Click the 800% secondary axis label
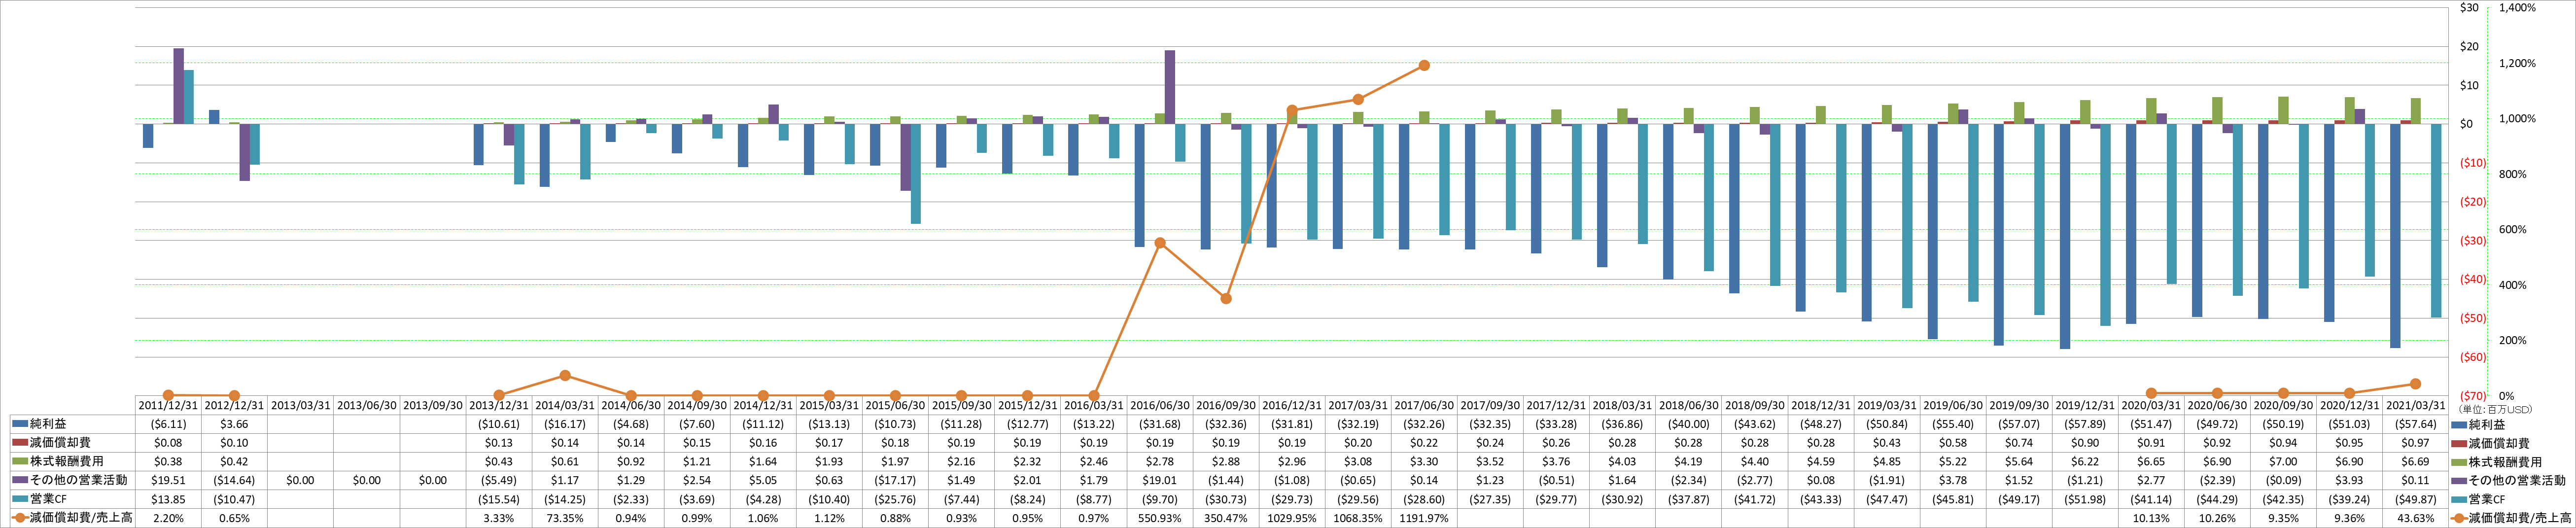 click(x=2512, y=174)
